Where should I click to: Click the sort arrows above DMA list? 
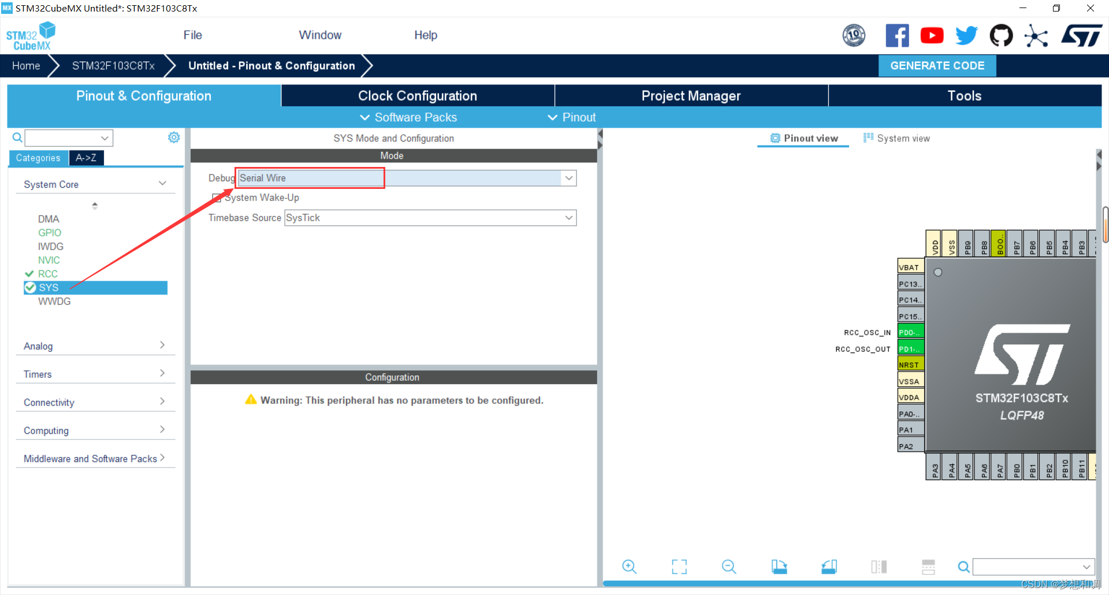click(x=95, y=206)
